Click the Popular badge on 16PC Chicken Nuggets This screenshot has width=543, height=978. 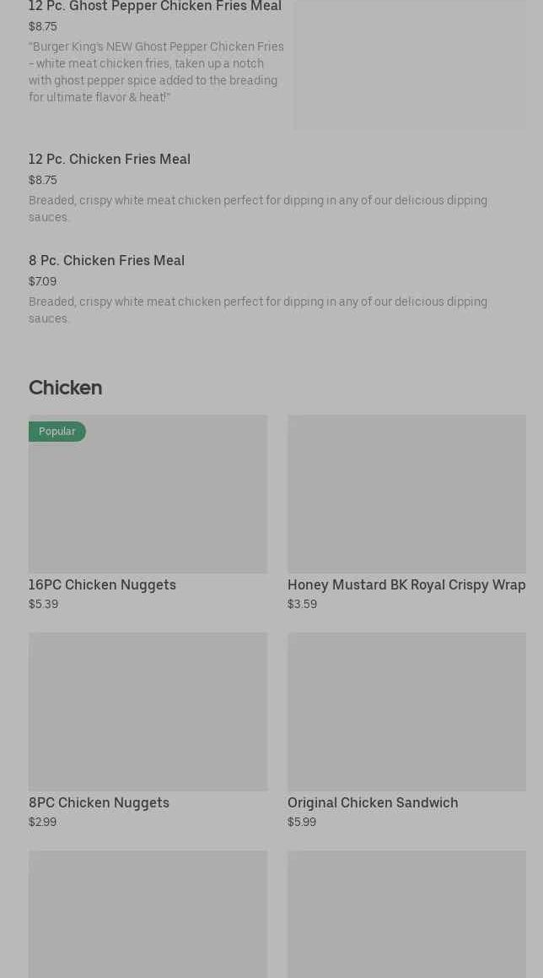click(56, 432)
